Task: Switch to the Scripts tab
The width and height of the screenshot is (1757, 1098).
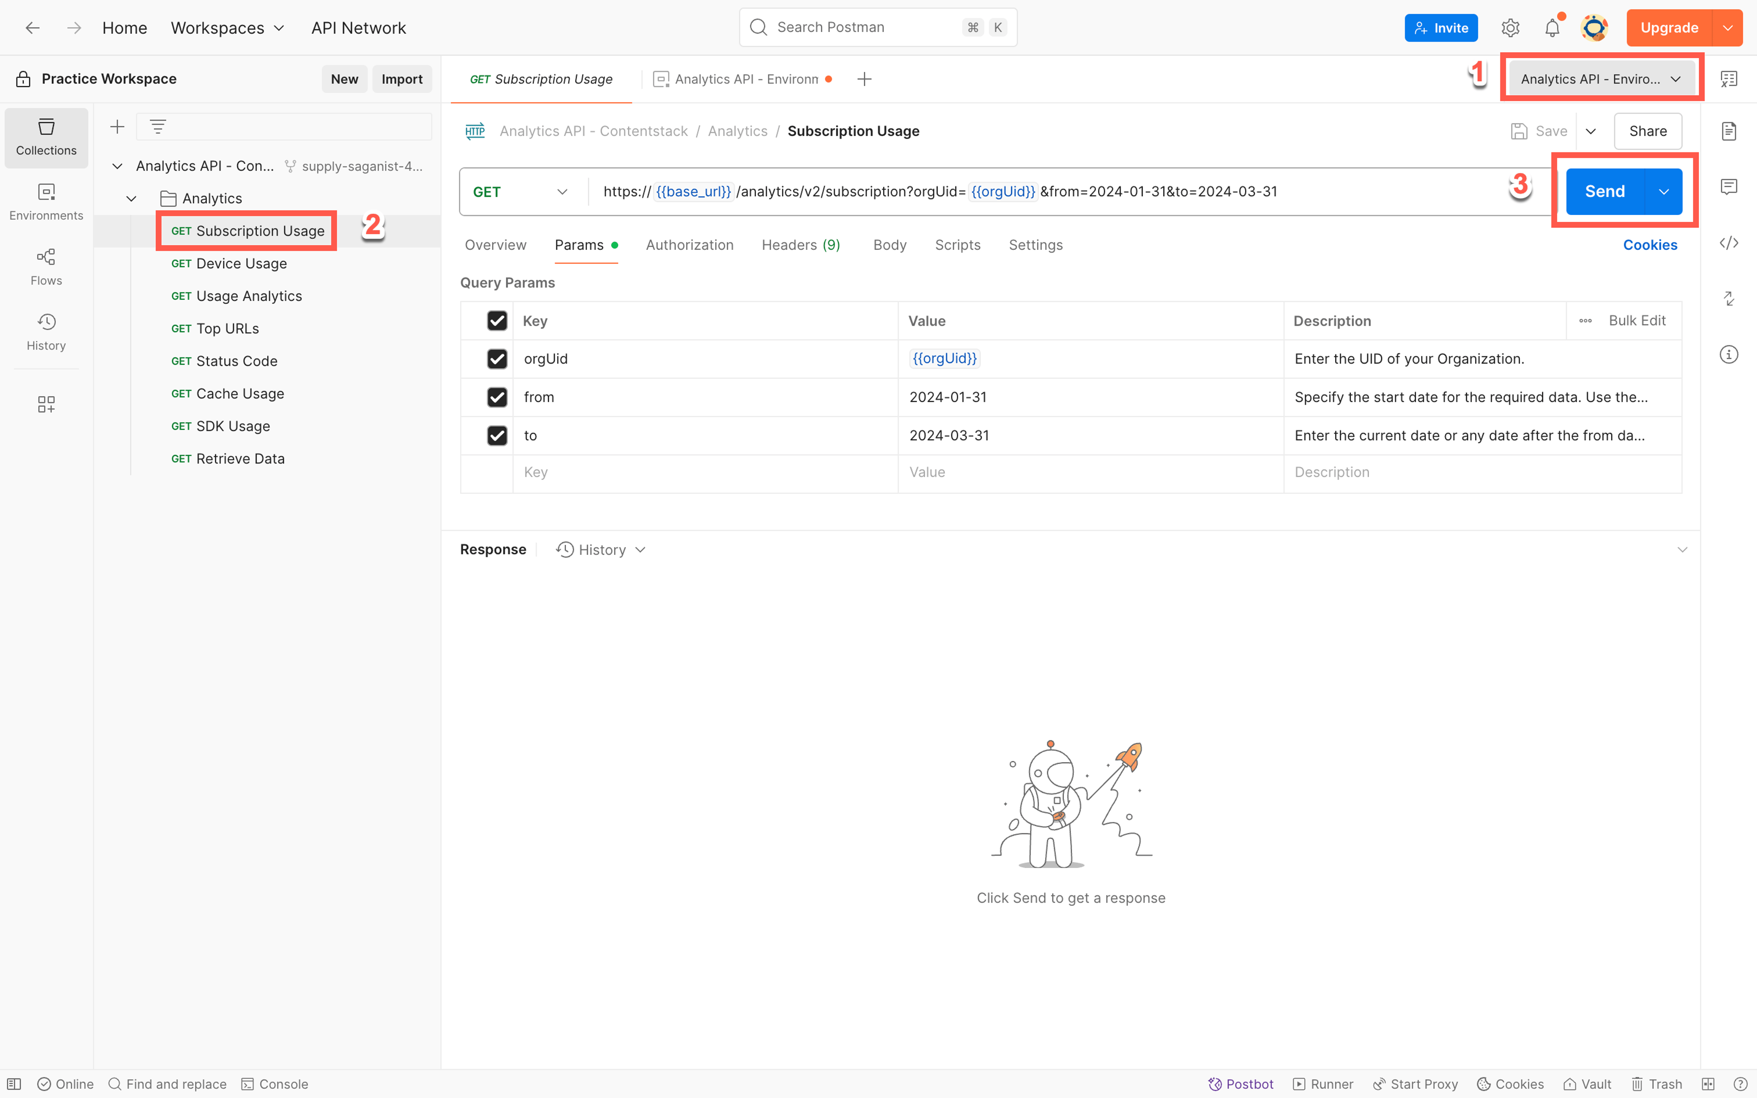Action: (x=958, y=245)
